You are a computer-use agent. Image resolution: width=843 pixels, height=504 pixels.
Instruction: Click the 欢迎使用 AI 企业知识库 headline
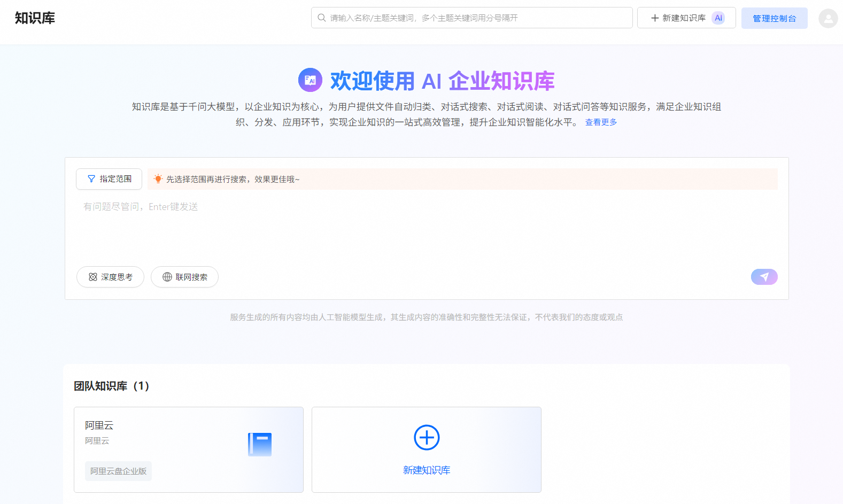[x=443, y=81]
